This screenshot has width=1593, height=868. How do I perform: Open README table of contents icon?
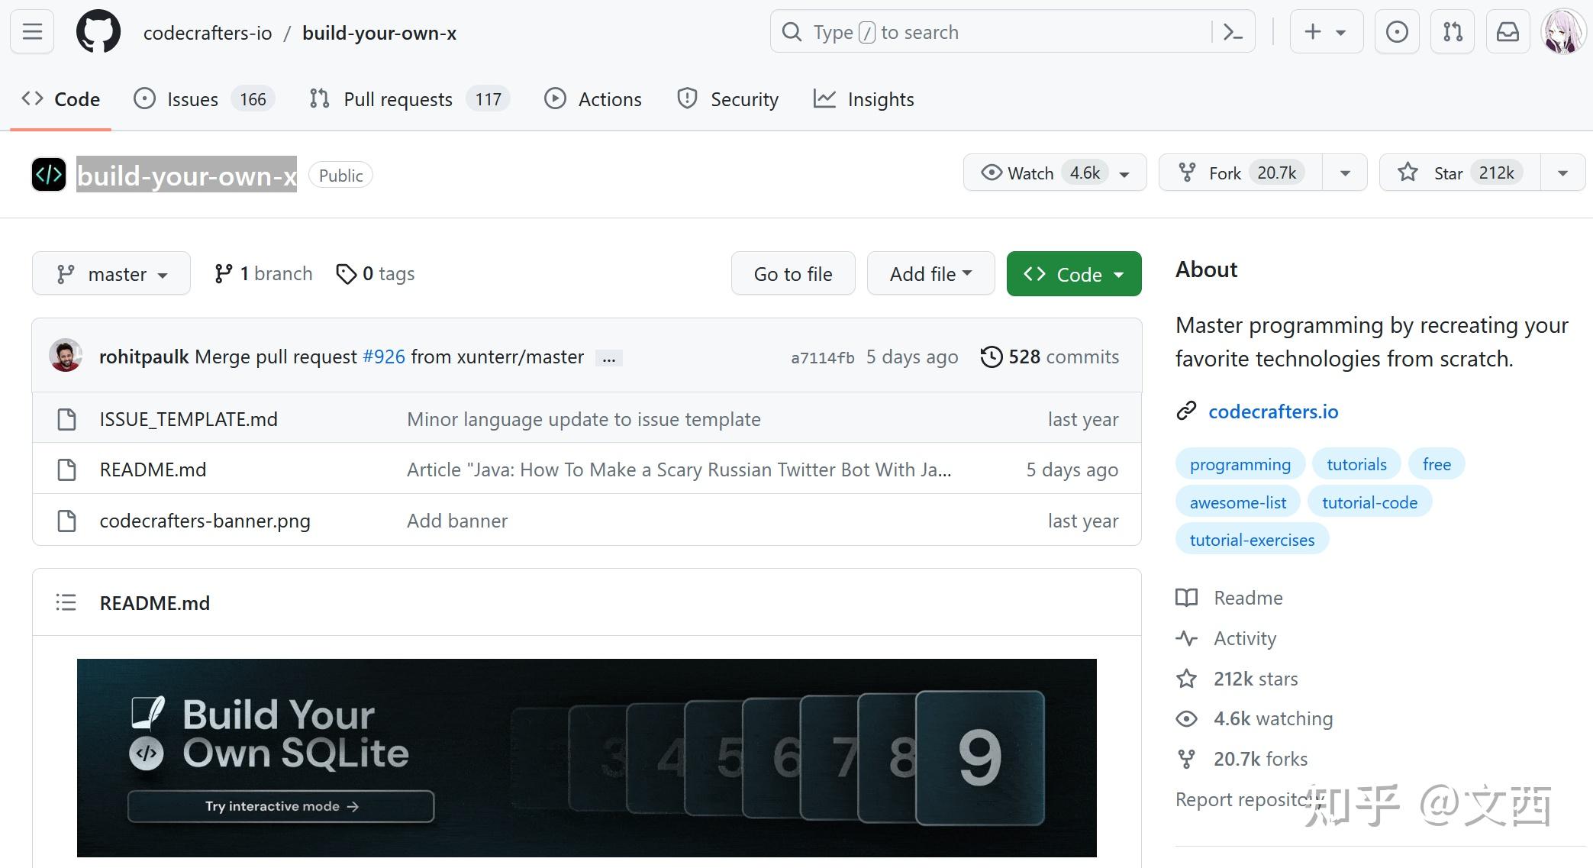(66, 603)
